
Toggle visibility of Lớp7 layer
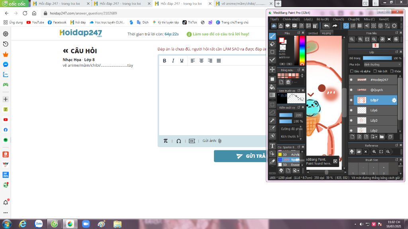point(351,100)
